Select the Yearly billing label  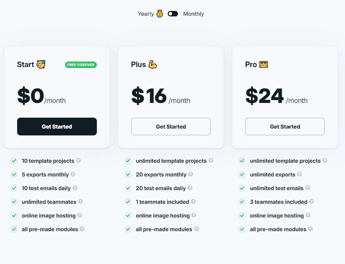click(x=146, y=14)
